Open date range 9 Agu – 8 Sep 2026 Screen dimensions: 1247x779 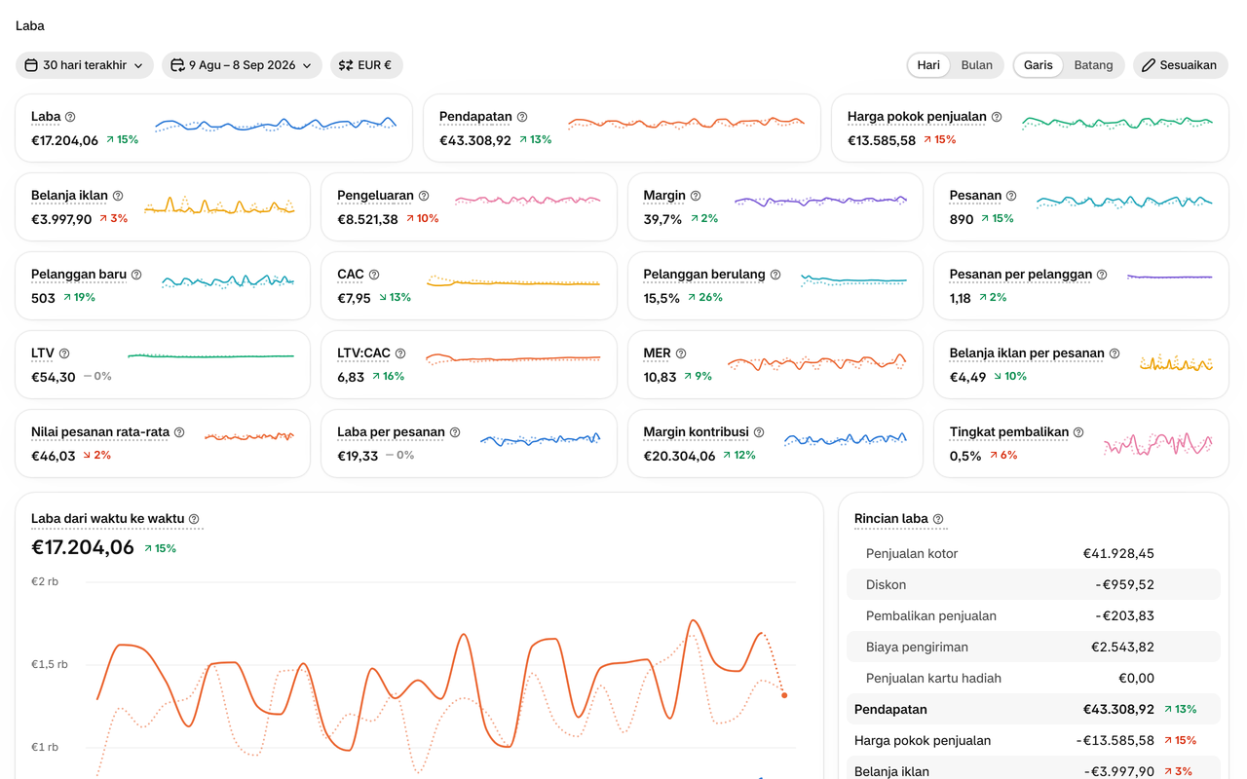tap(242, 65)
